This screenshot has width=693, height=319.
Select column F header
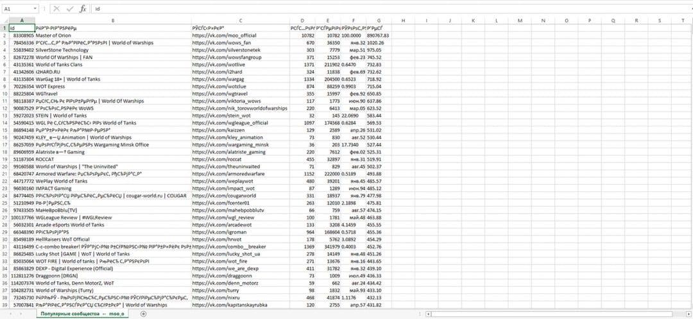(354, 21)
